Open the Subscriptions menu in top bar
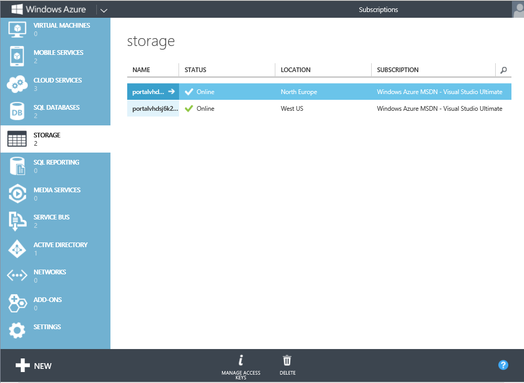Viewport: 524px width, 383px height. pos(378,10)
